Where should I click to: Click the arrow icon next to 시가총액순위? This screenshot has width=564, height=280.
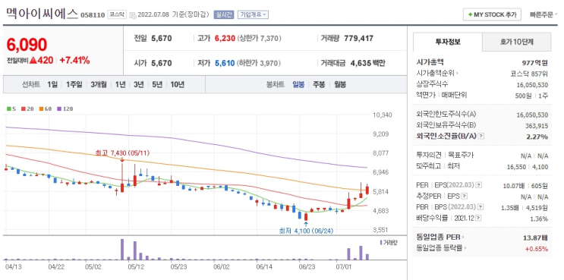pos(457,74)
